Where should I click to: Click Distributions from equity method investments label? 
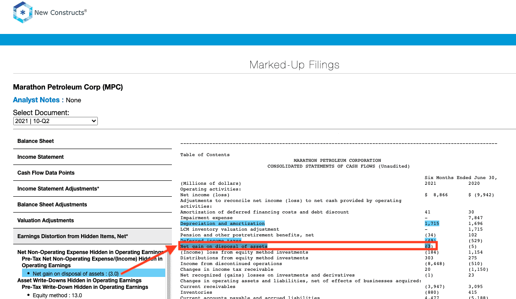pos(244,258)
